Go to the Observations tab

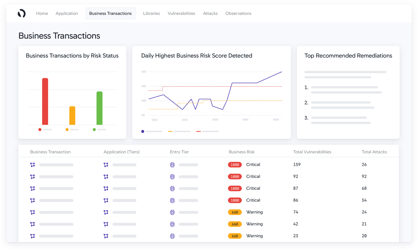pos(238,13)
